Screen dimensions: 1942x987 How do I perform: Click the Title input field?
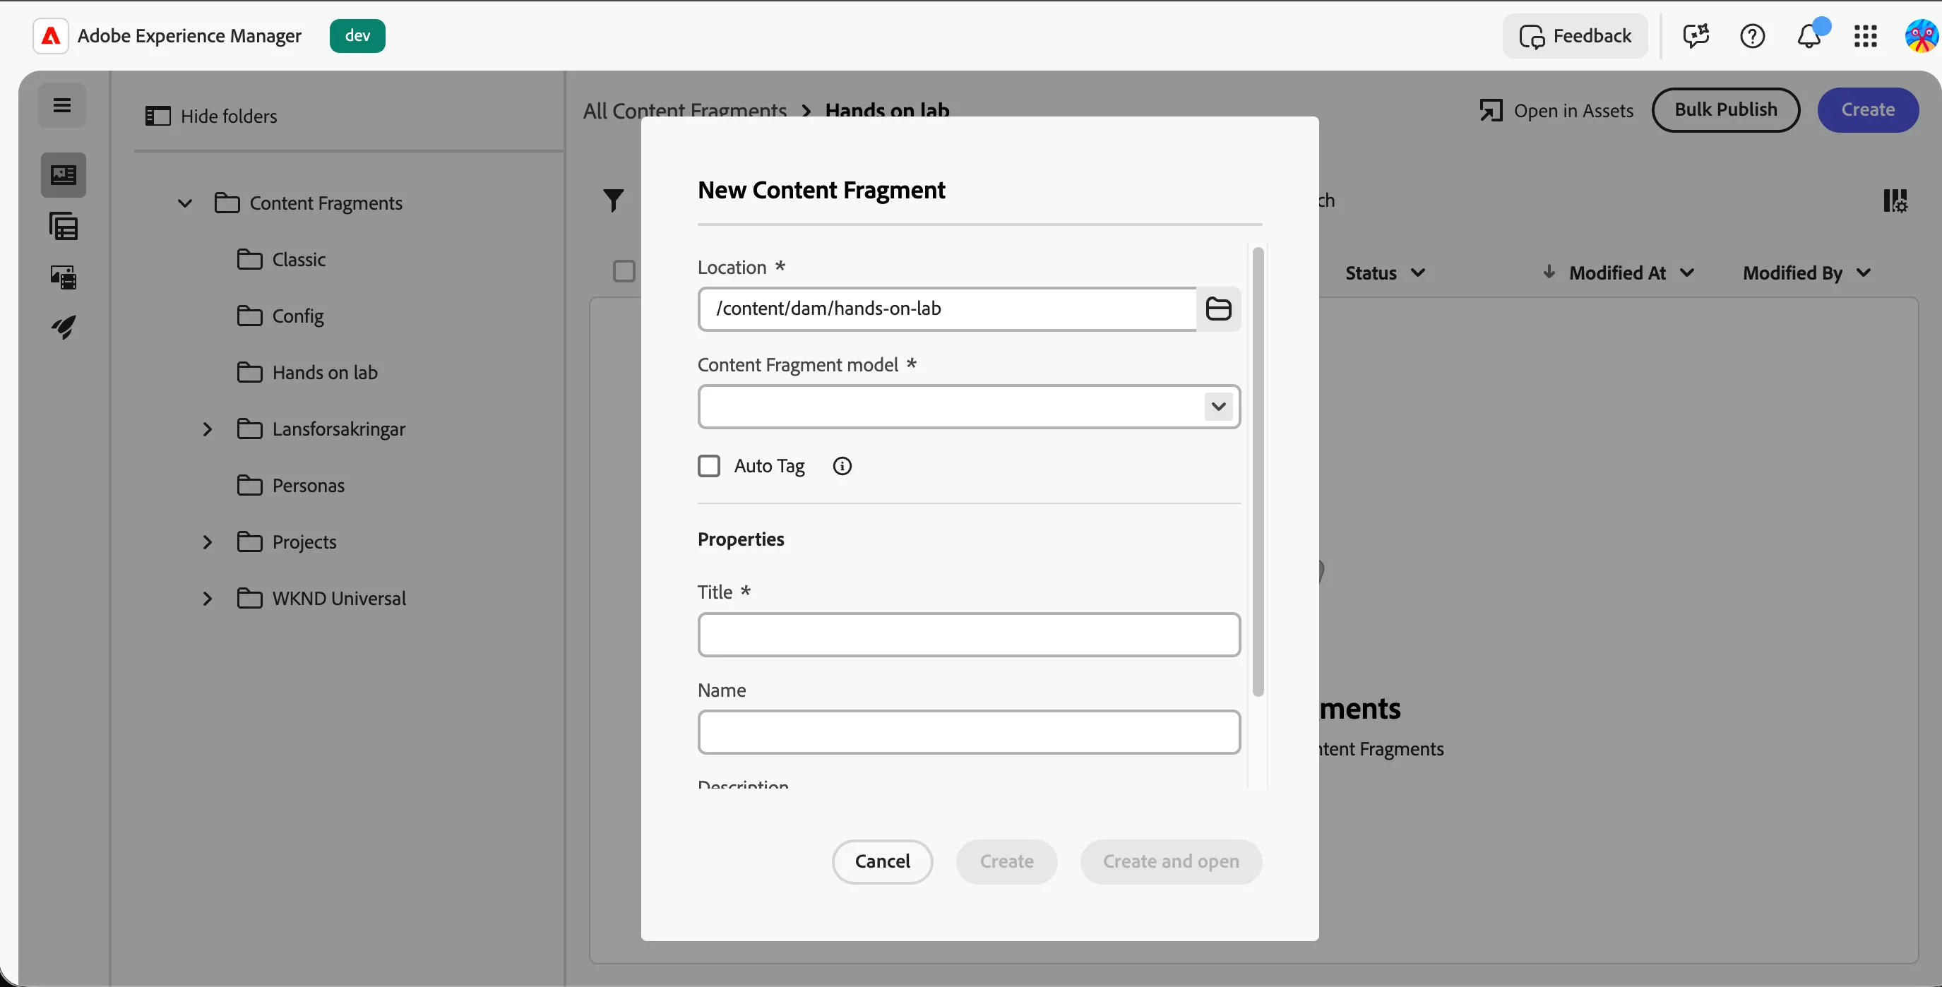[x=969, y=635]
